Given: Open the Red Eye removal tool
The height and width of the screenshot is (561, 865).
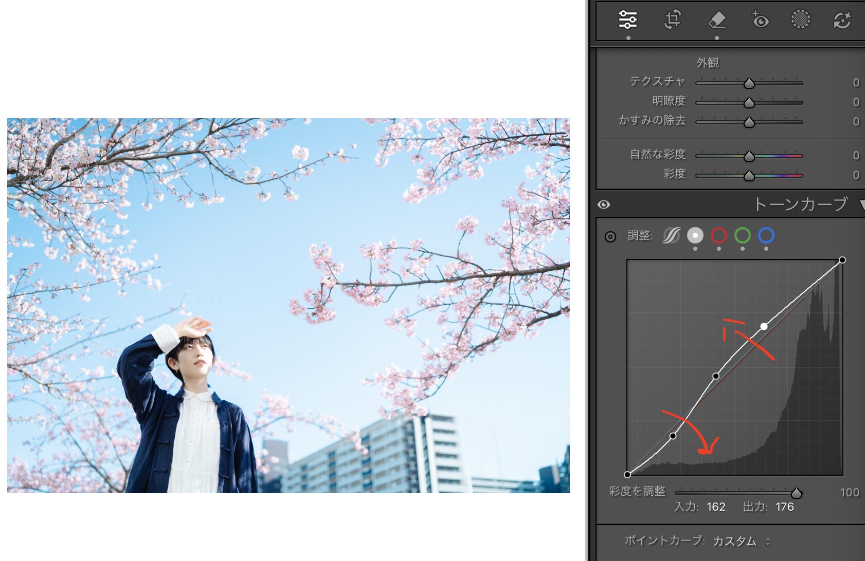Looking at the screenshot, I should 760,20.
